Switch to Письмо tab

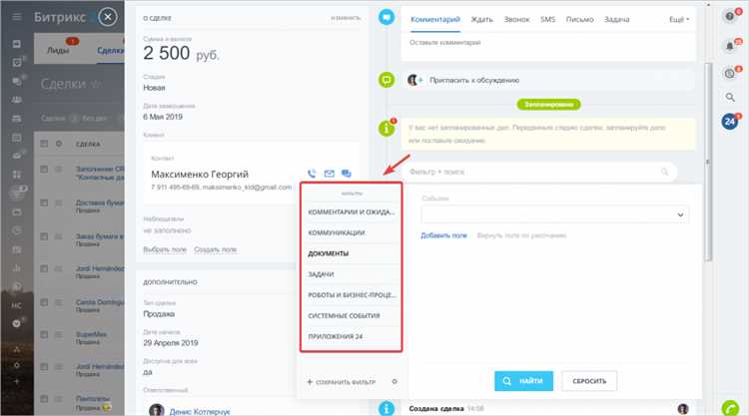click(x=579, y=19)
